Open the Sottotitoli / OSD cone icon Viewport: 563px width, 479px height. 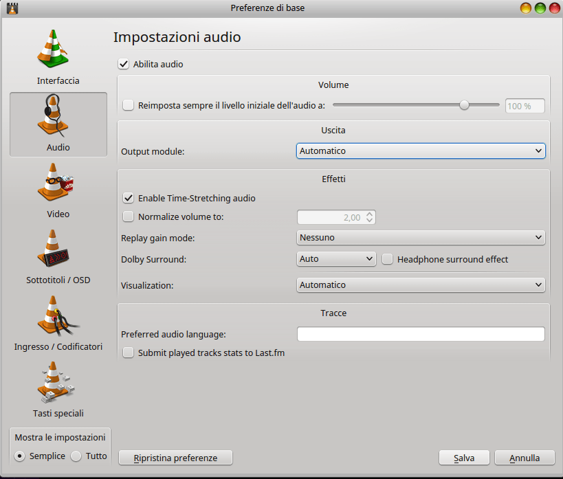point(53,249)
